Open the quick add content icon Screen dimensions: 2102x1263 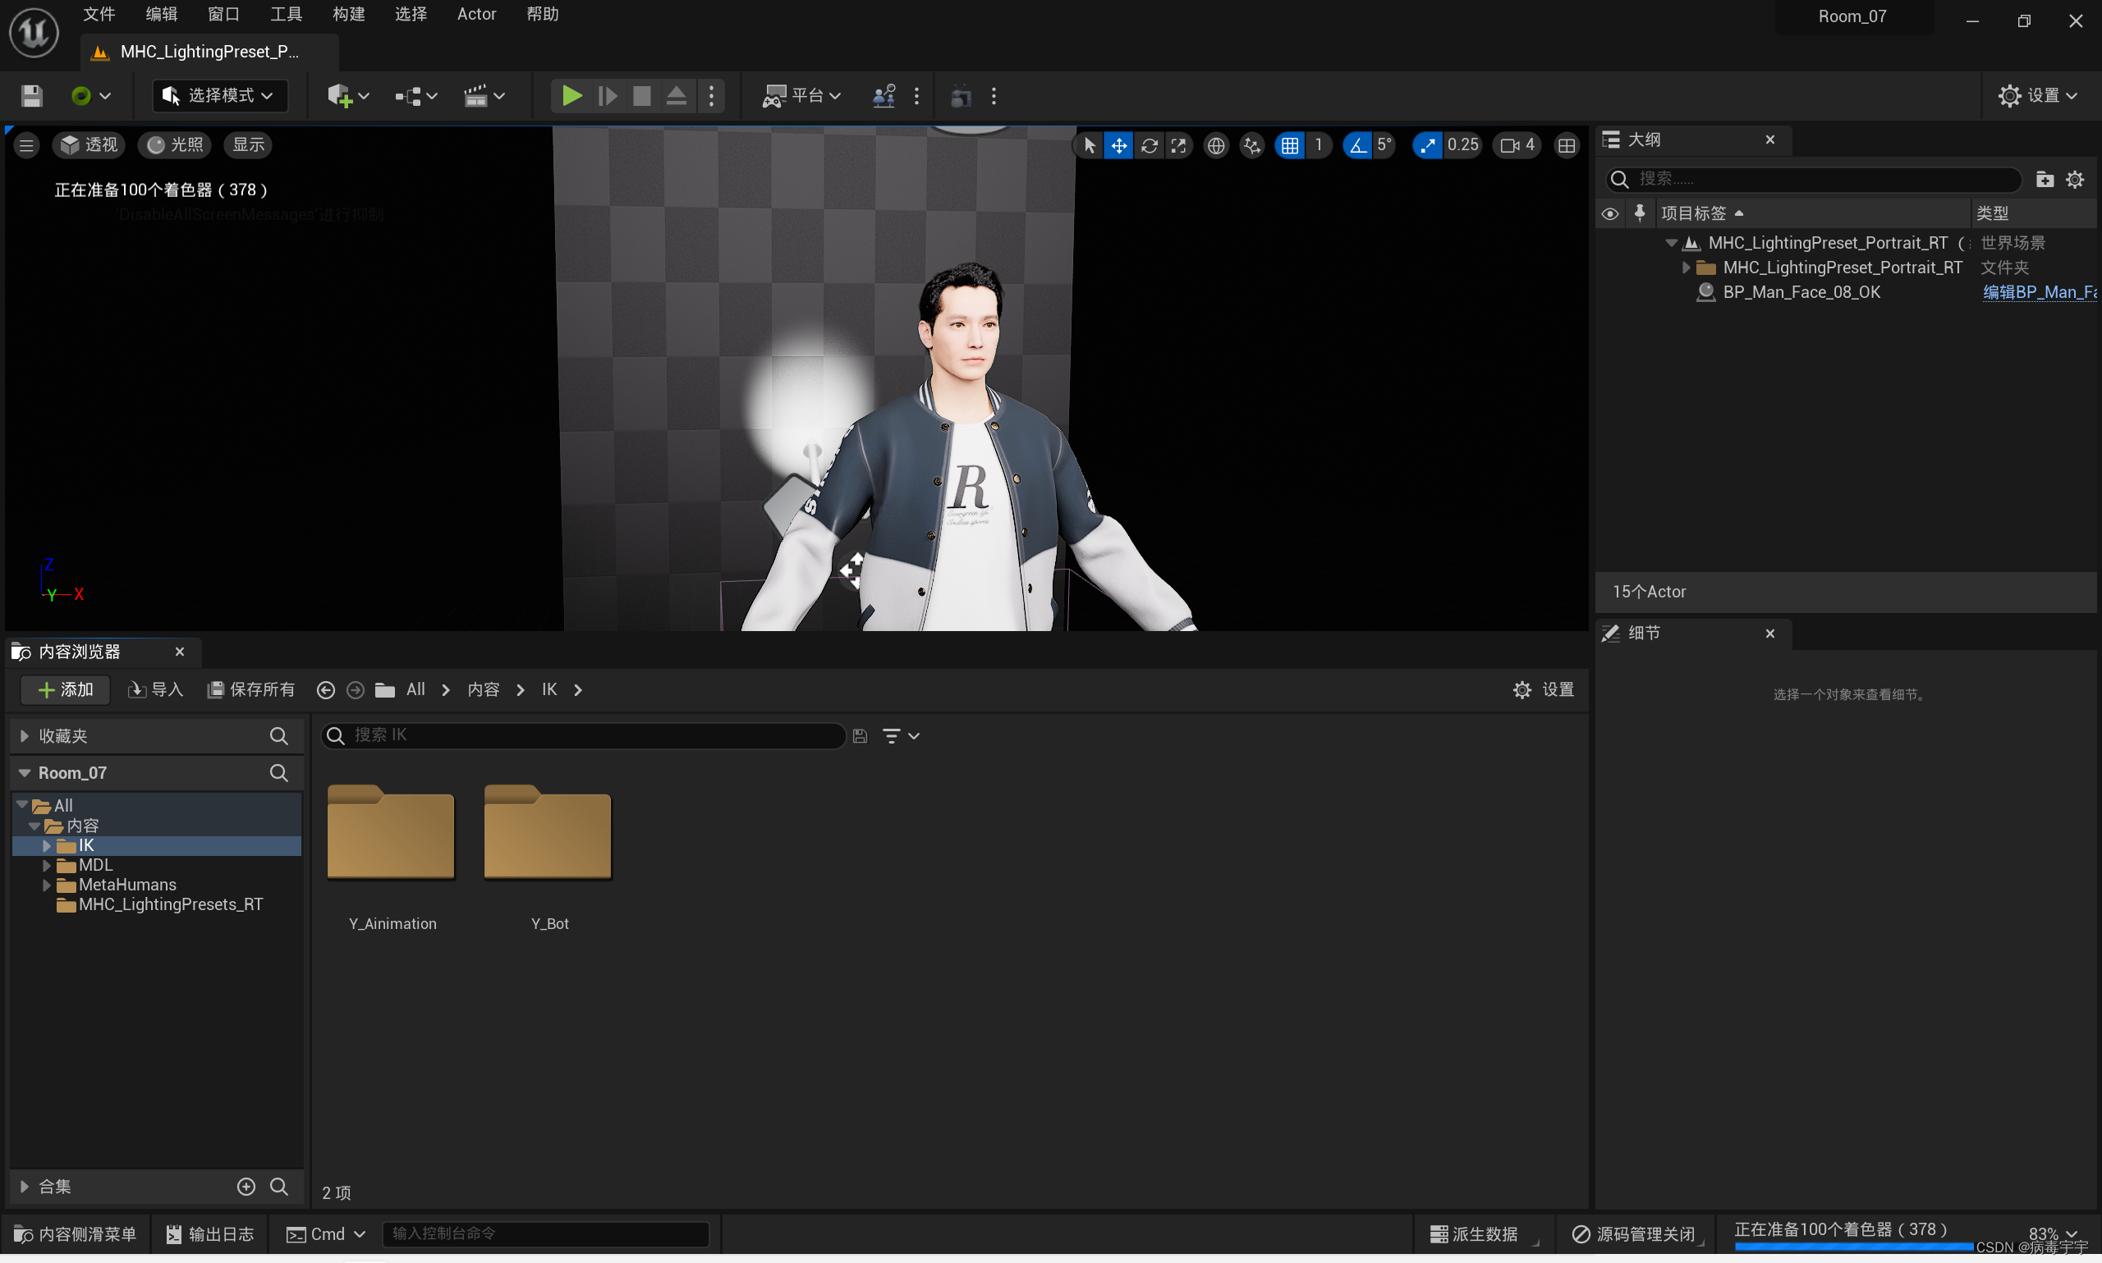(340, 96)
